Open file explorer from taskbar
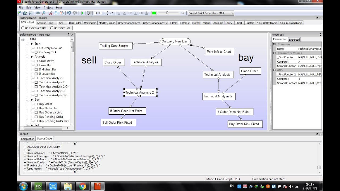The image size is (340, 191). (68, 186)
